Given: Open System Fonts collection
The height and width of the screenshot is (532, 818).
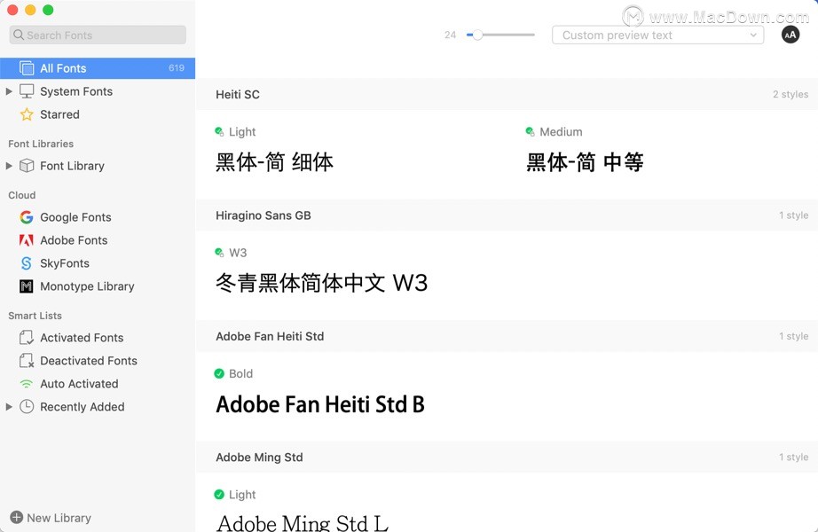Looking at the screenshot, I should [98, 91].
